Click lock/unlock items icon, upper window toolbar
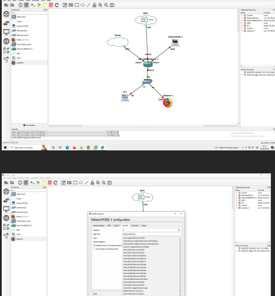The width and height of the screenshot is (275, 296). (x=94, y=5)
